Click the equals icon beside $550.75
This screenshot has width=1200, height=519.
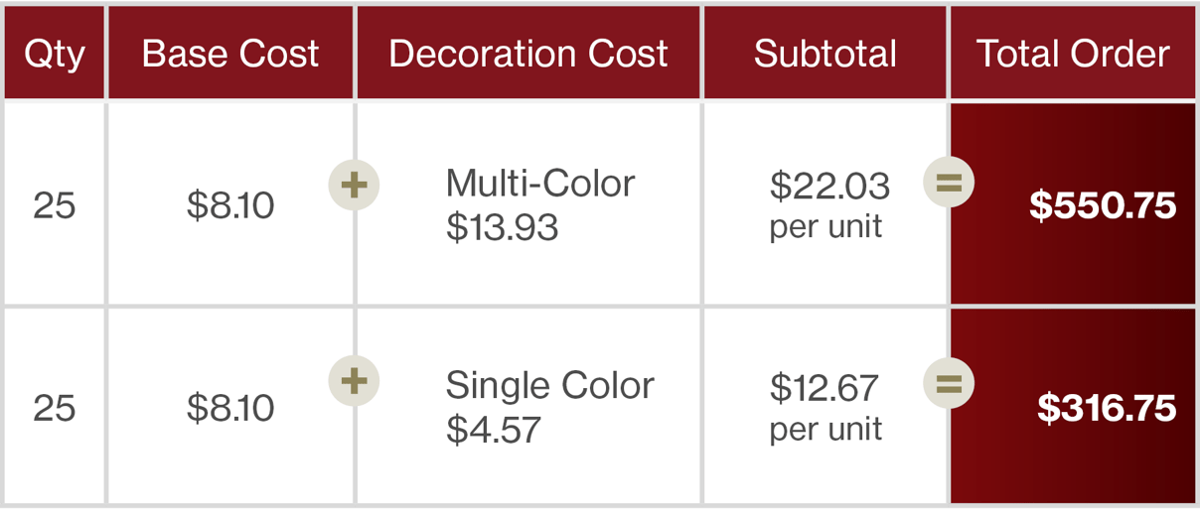click(949, 184)
